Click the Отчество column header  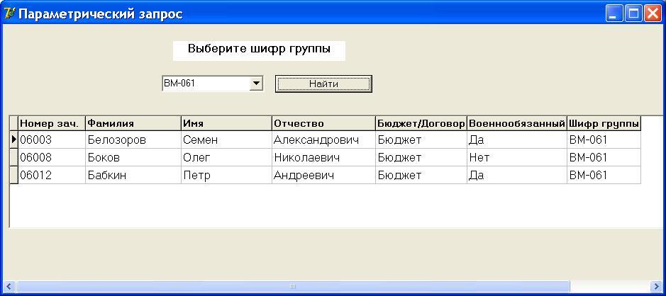click(x=323, y=123)
